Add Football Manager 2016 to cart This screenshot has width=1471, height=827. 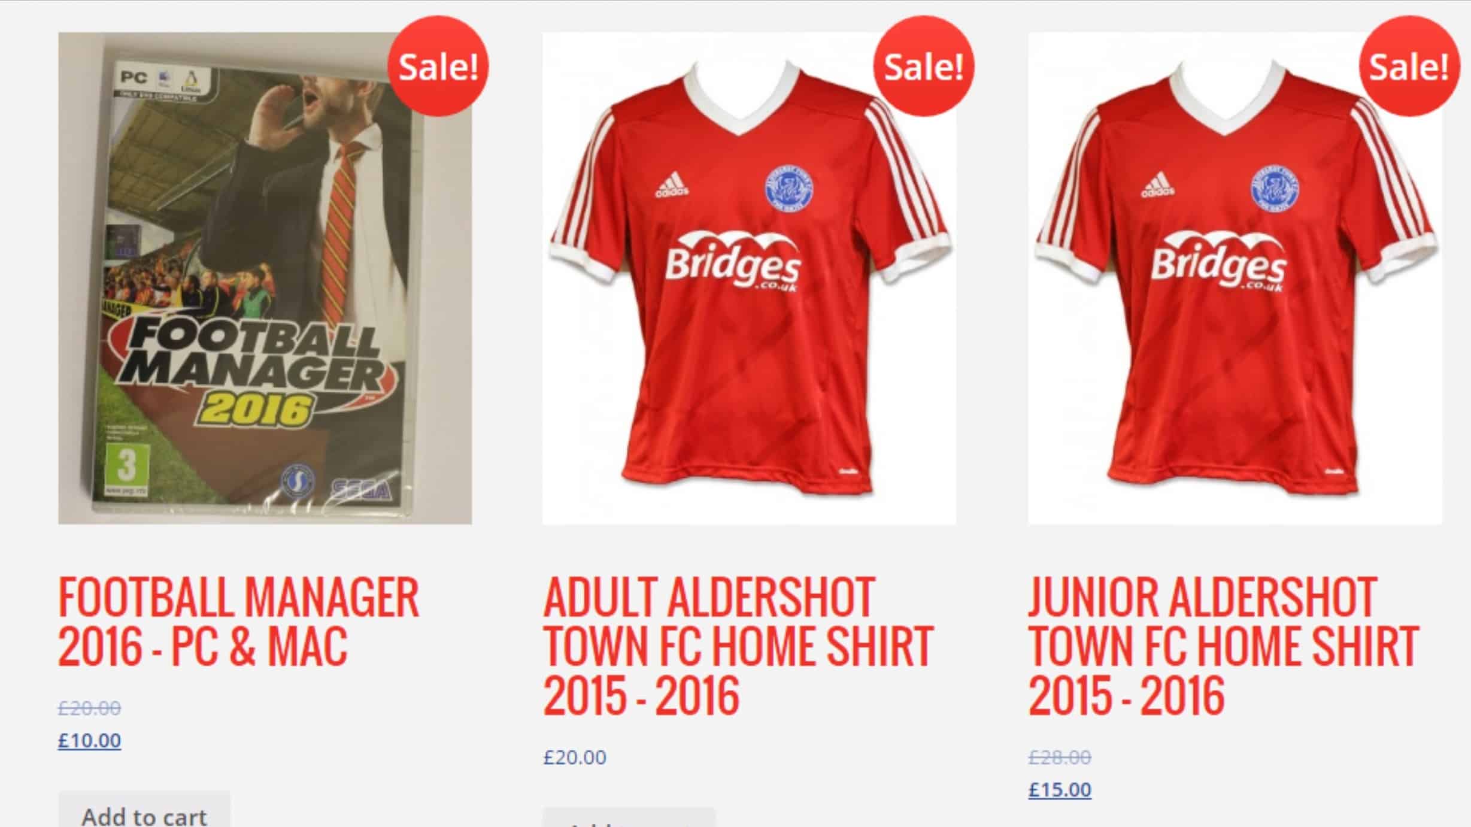coord(144,811)
